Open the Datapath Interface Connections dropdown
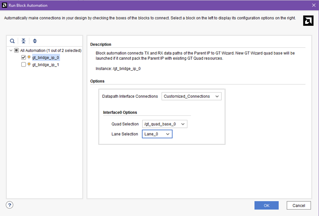319x216 pixels. click(191, 96)
